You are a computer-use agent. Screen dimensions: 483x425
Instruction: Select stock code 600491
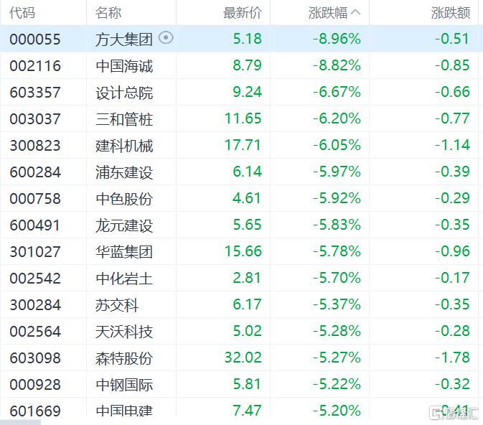click(x=35, y=225)
